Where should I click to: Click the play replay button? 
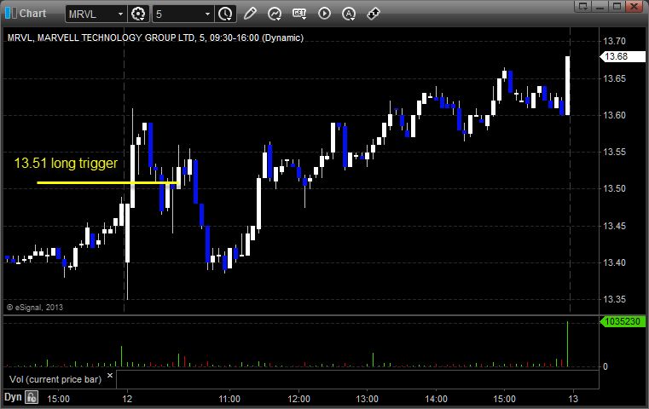pos(324,14)
